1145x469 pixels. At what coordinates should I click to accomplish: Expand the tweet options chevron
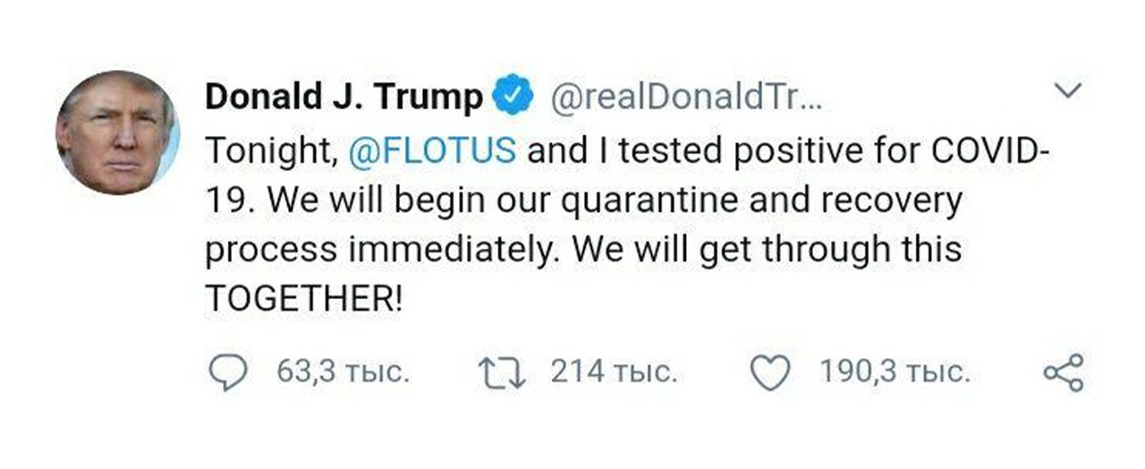tap(1069, 90)
